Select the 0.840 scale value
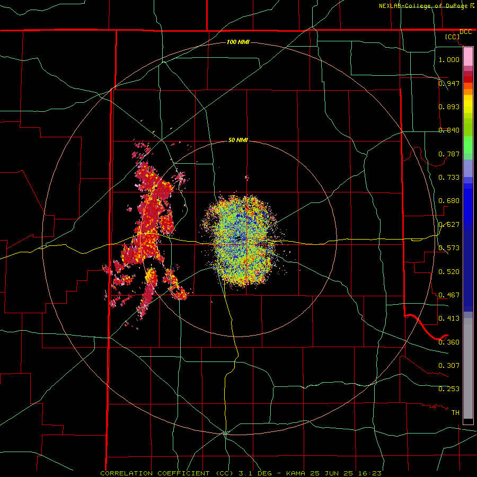477x477 pixels. (449, 130)
